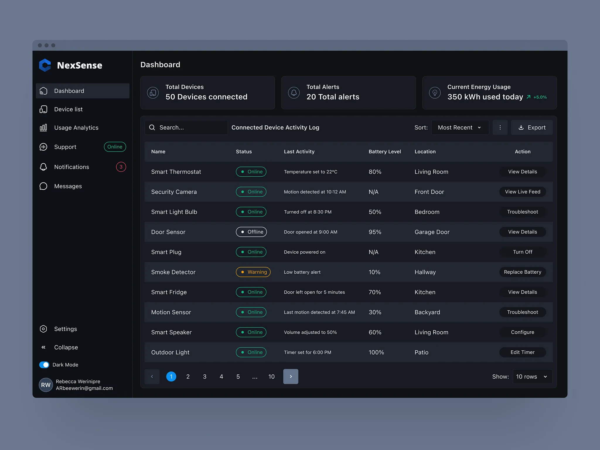Click the Messages chat bubble icon
This screenshot has height=450, width=600.
pyautogui.click(x=43, y=186)
